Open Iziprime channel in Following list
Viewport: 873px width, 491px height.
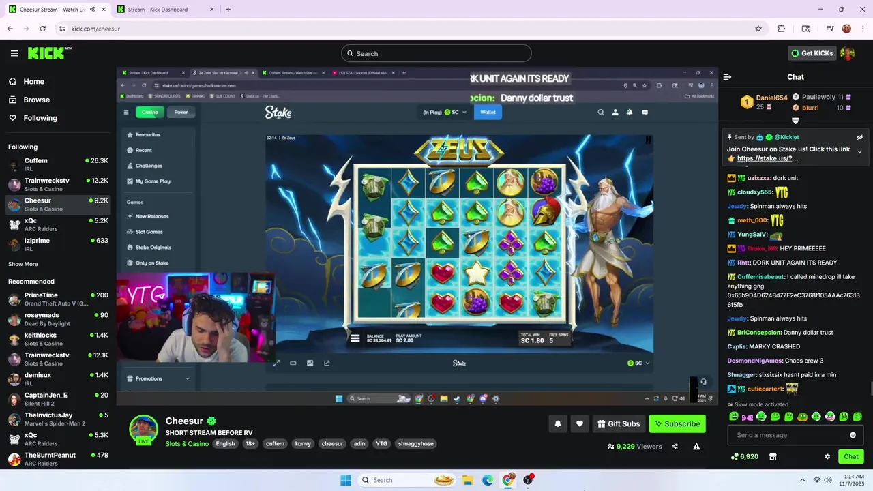coord(58,244)
